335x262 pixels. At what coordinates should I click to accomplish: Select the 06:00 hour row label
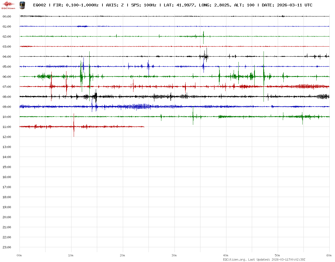(x=7, y=77)
